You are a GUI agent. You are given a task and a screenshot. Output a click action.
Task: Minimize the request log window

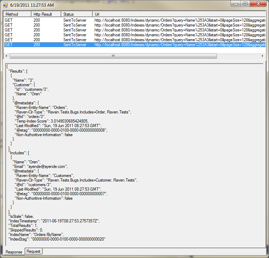click(236, 4)
